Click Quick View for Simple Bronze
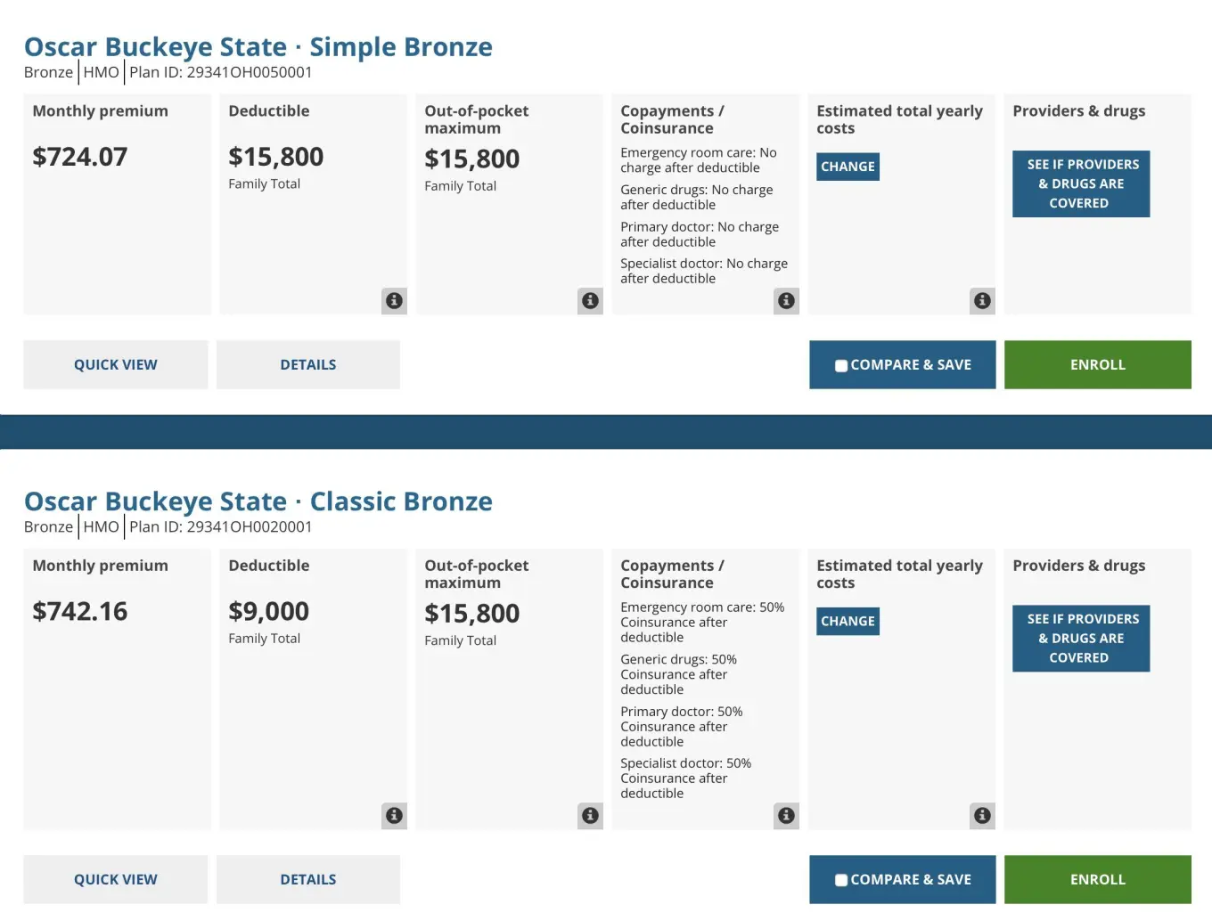The height and width of the screenshot is (921, 1212). point(115,364)
